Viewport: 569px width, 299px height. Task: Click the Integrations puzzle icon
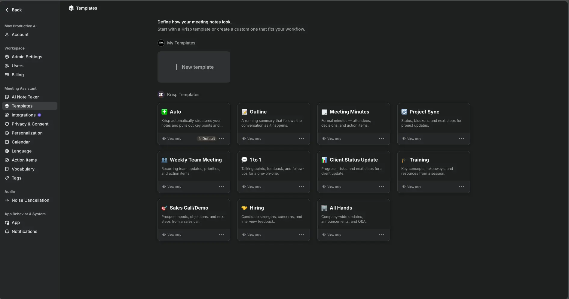coord(7,115)
